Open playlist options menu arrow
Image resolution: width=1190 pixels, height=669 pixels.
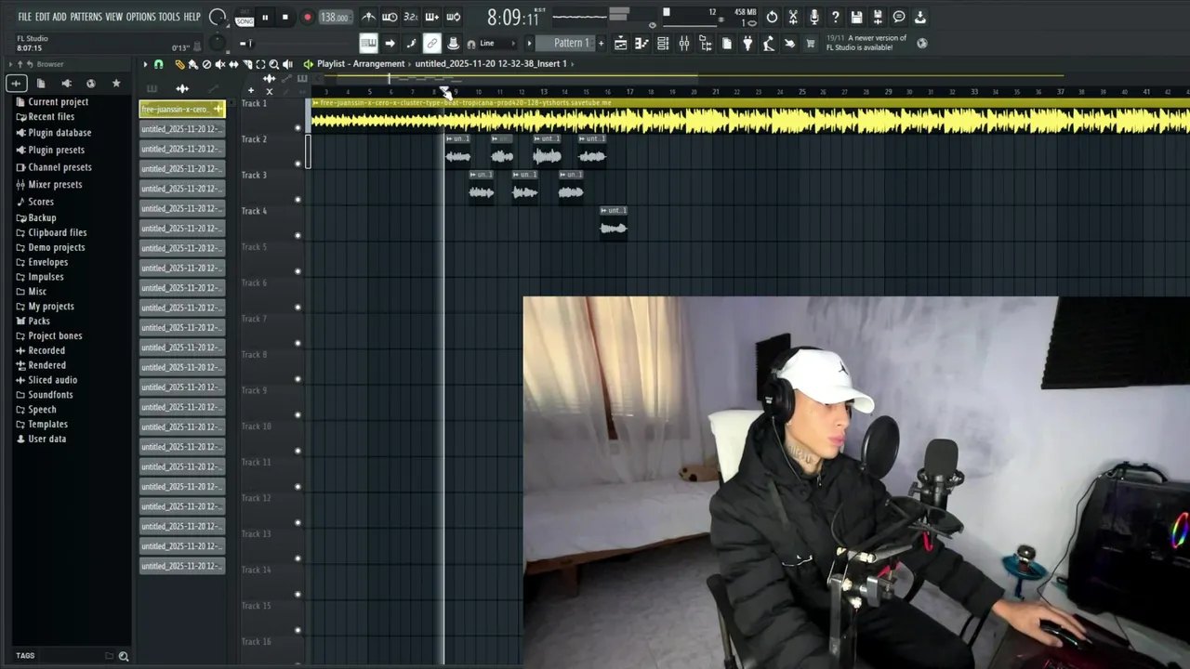tap(145, 64)
